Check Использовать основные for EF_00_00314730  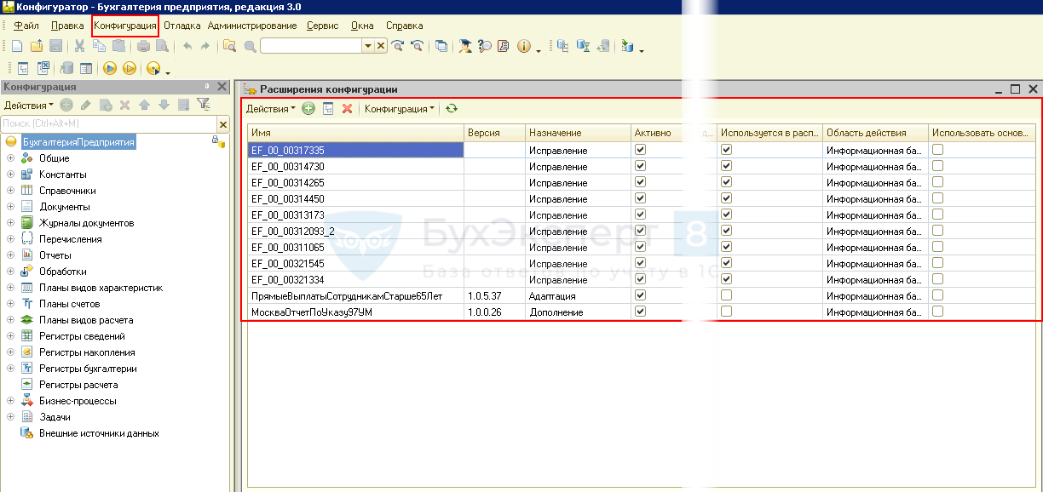[937, 166]
